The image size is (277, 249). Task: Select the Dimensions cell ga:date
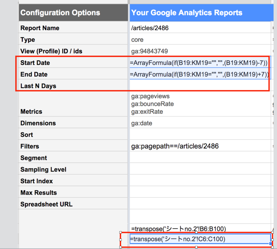click(200, 123)
